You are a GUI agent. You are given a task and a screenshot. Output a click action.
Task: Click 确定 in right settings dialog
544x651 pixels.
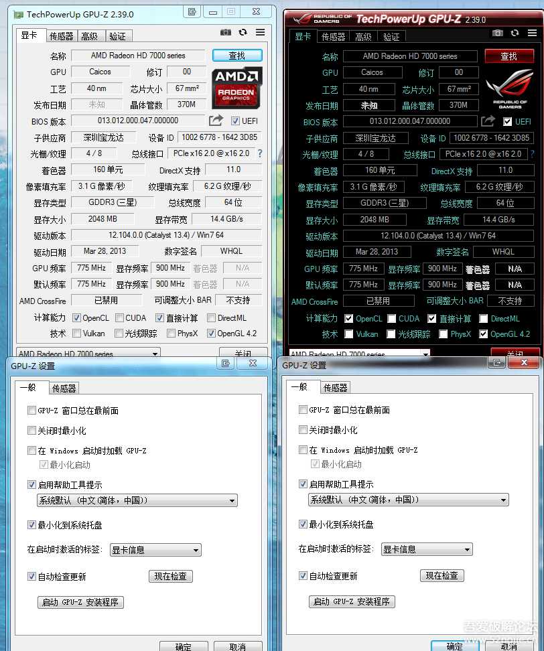pos(455,646)
